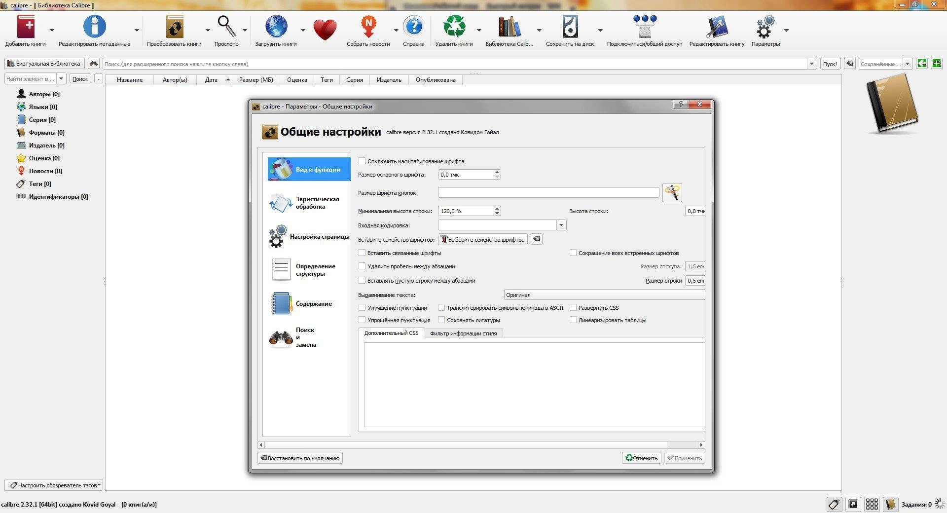Click the clear search icon next to Пуск!

tap(849, 64)
